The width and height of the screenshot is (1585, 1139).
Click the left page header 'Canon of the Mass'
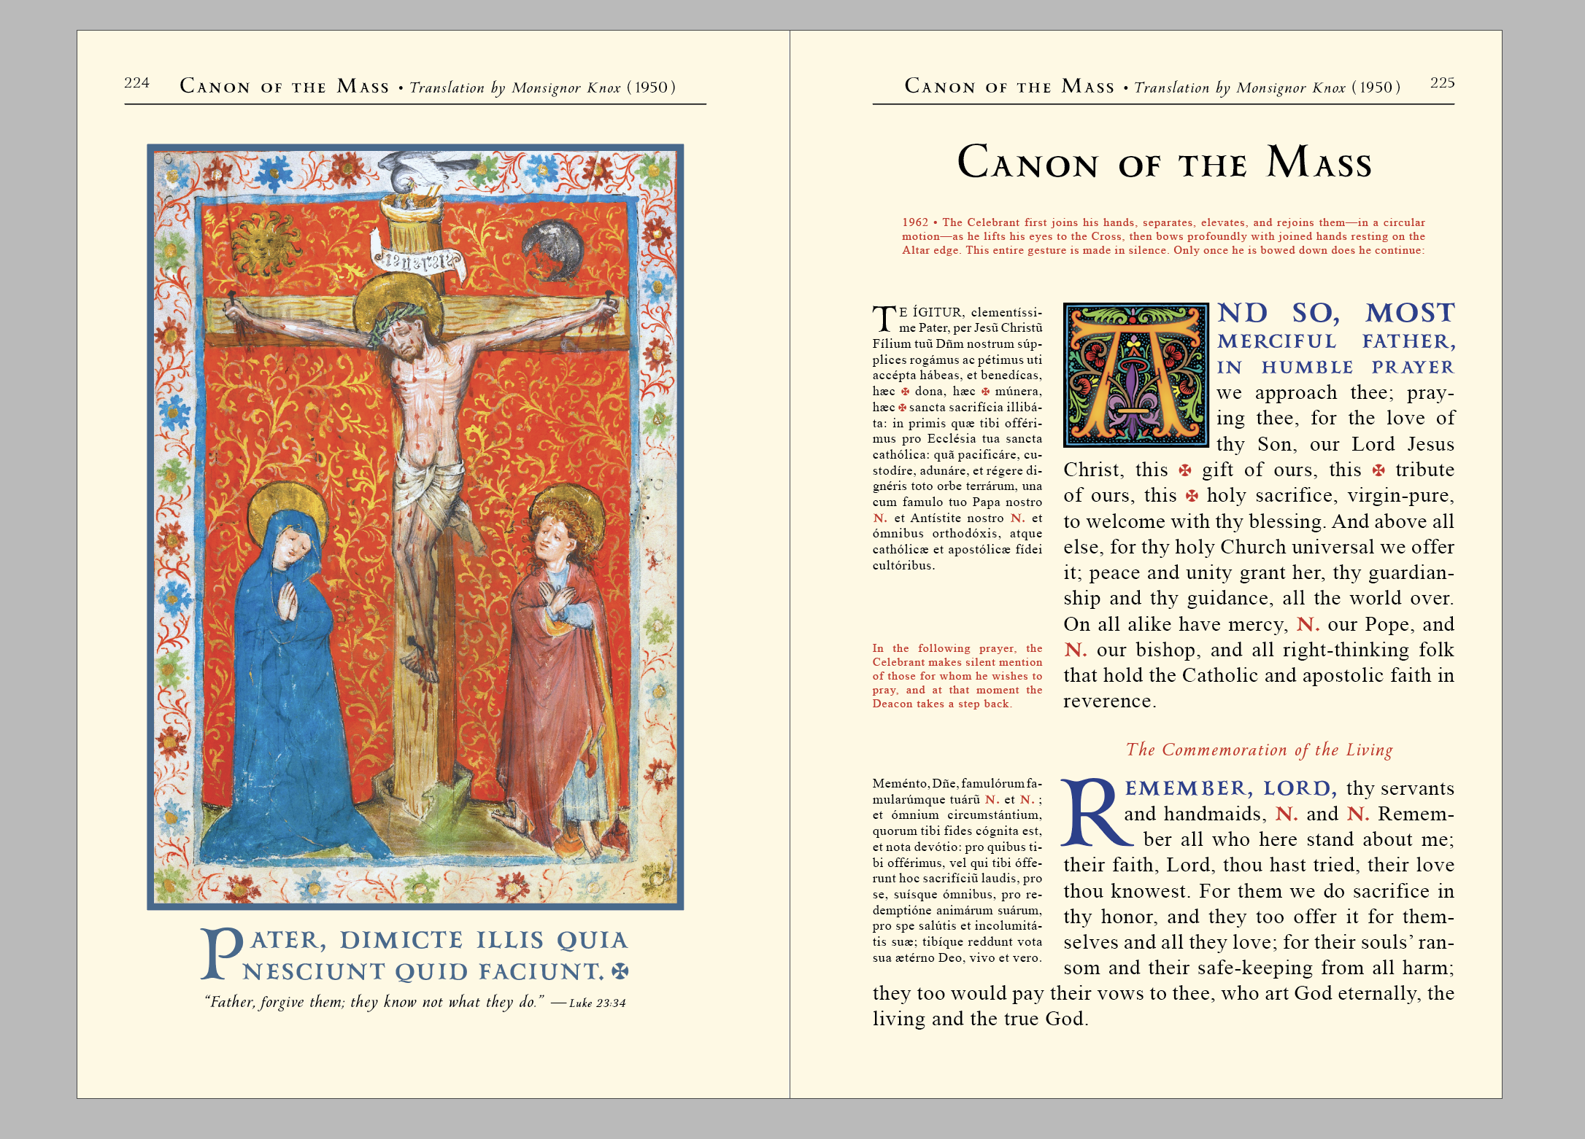285,87
